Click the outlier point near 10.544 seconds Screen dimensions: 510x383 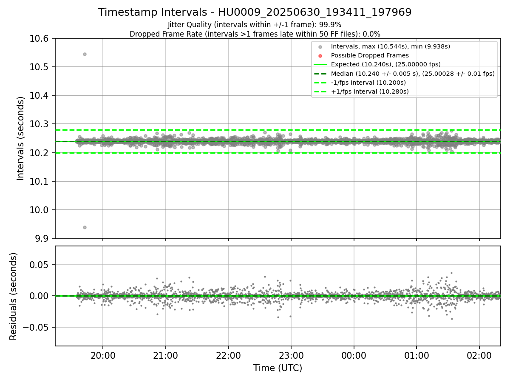tap(85, 54)
